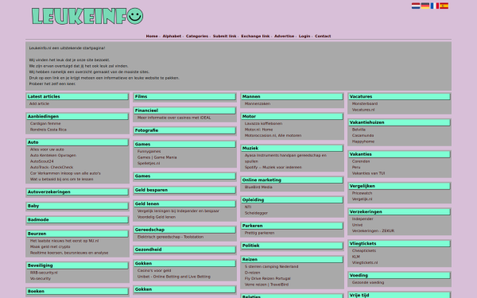Open the Geld besparen category heading
This screenshot has height=298, width=477.
(x=184, y=190)
